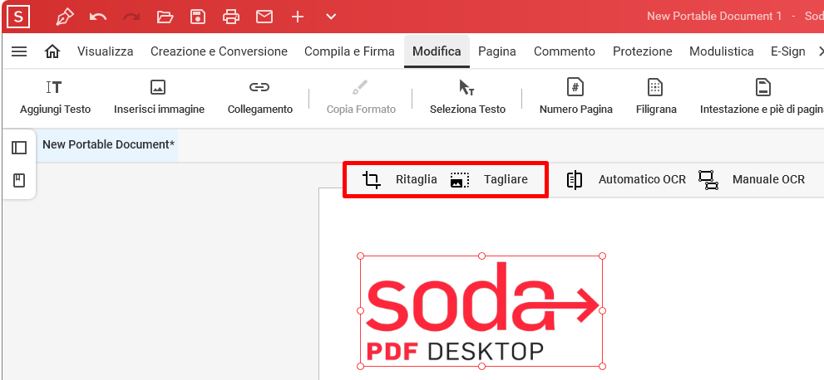The height and width of the screenshot is (380, 824).
Task: Open a file with the folder icon
Action: coord(165,17)
